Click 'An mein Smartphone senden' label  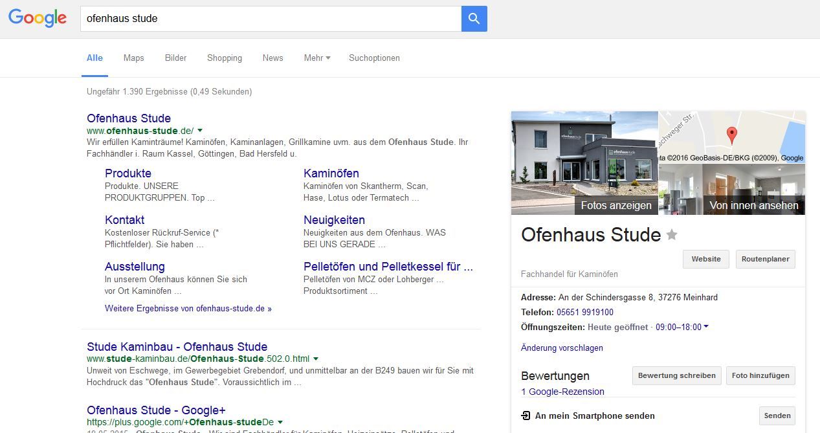(595, 416)
